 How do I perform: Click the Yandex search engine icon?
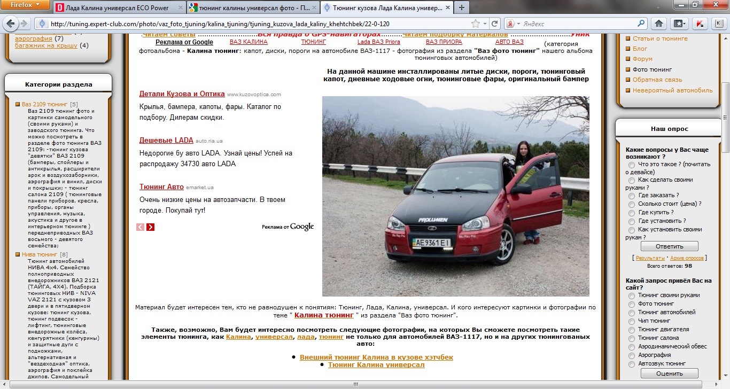click(510, 24)
